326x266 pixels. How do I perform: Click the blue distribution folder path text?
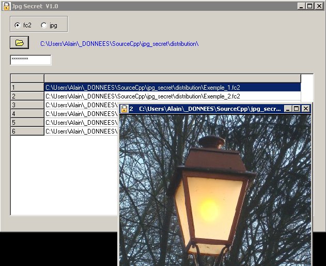pyautogui.click(x=119, y=44)
